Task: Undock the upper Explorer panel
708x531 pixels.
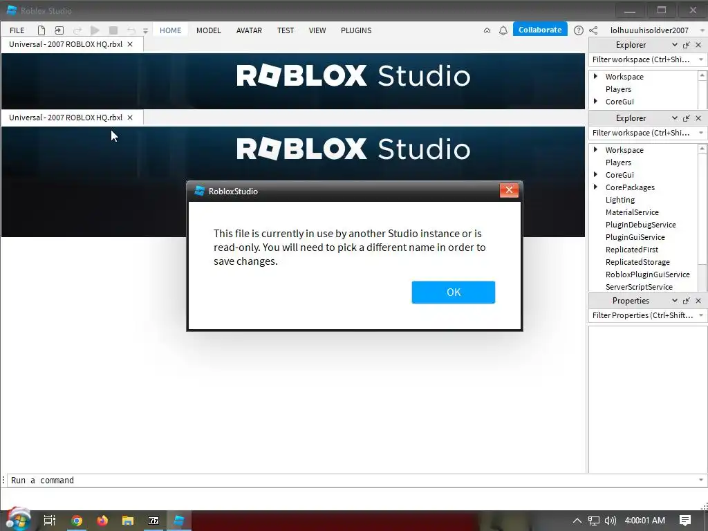Action: [687, 45]
